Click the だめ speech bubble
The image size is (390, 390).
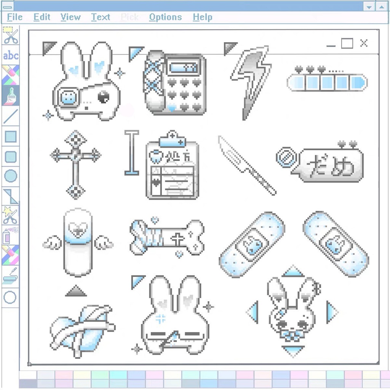tap(328, 165)
